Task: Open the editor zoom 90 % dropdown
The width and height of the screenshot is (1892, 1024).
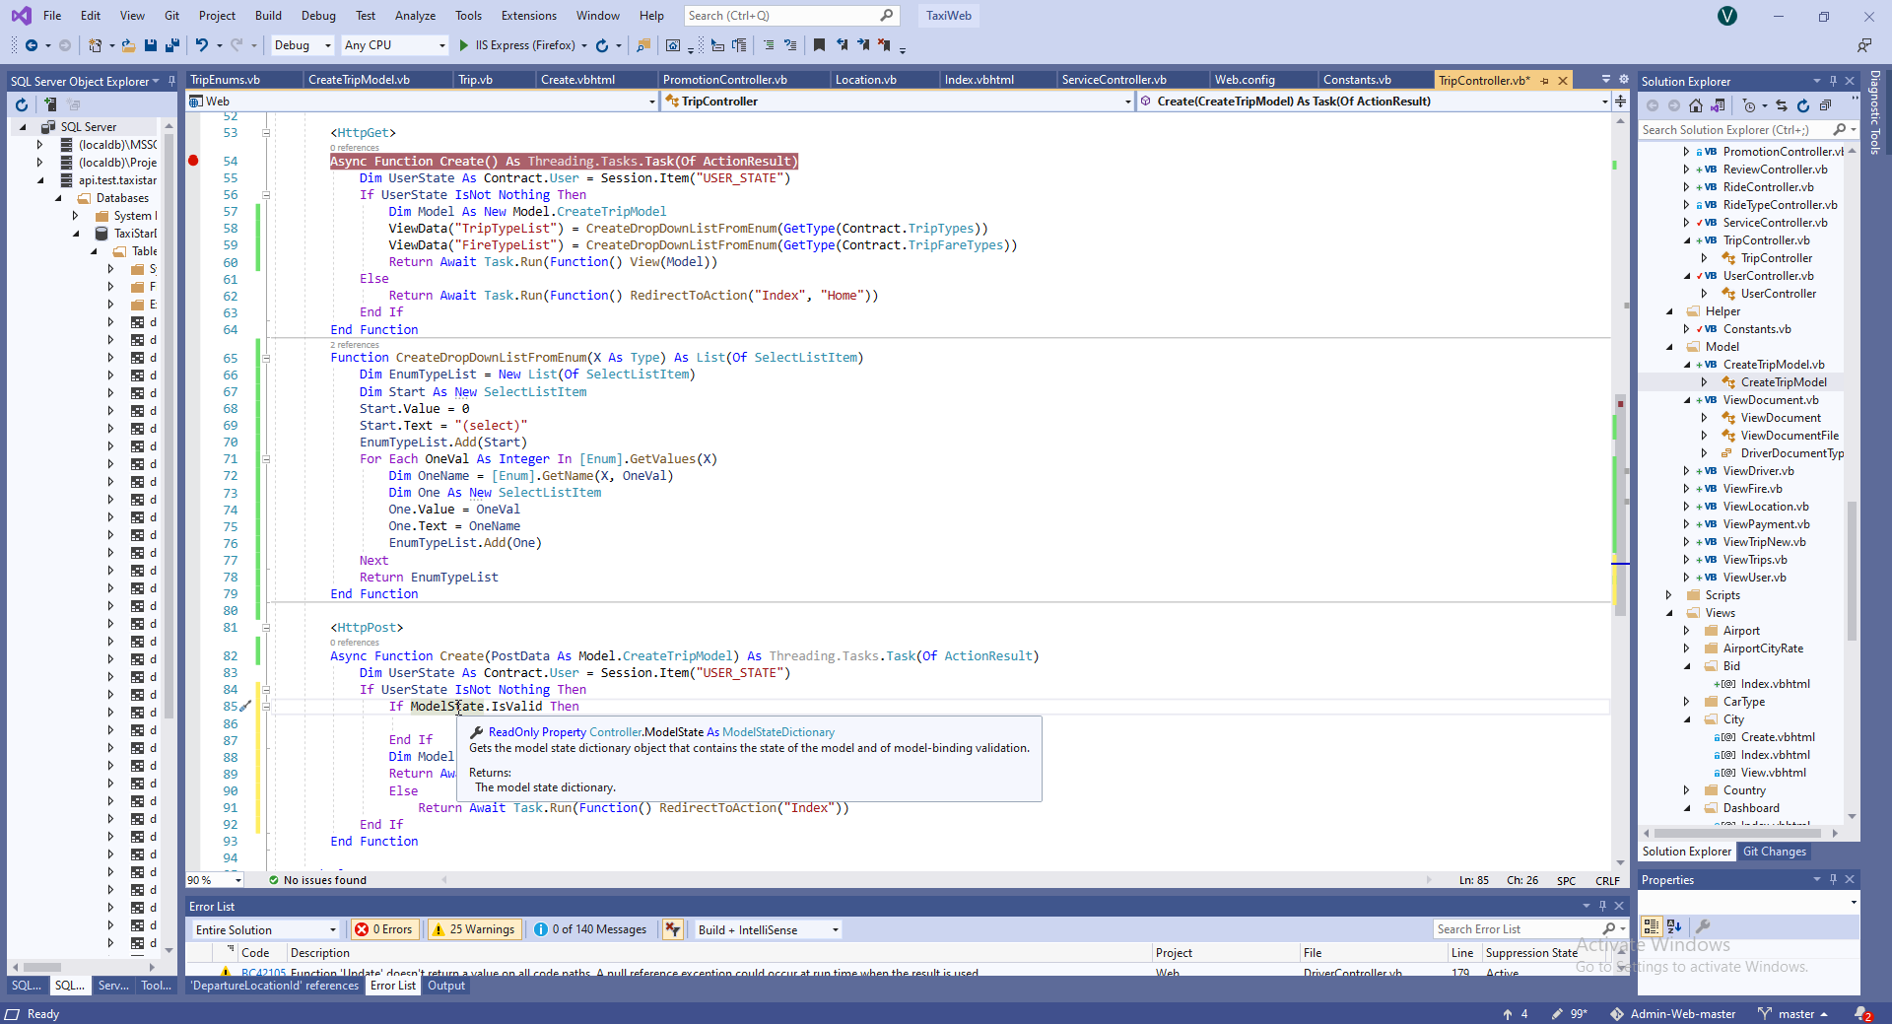Action: (x=214, y=880)
